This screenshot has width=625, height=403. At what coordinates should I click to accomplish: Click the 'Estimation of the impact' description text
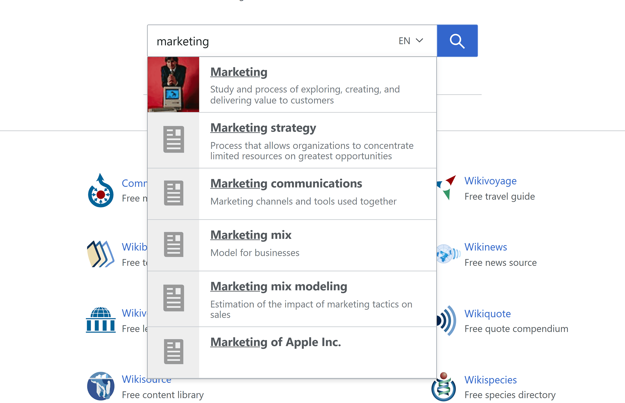(x=311, y=309)
